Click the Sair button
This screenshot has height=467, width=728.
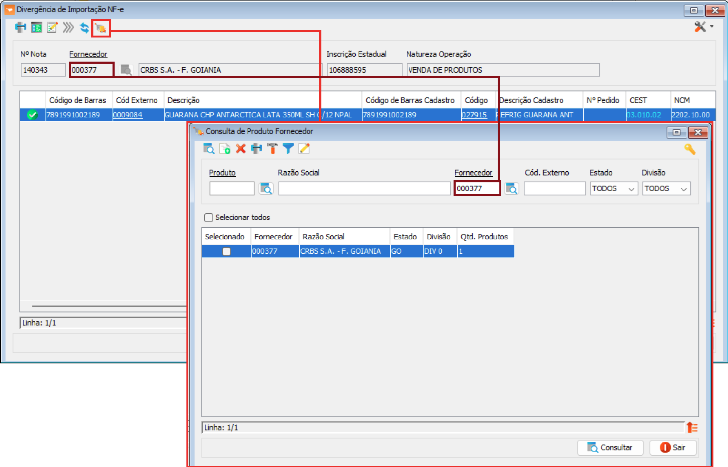[673, 447]
